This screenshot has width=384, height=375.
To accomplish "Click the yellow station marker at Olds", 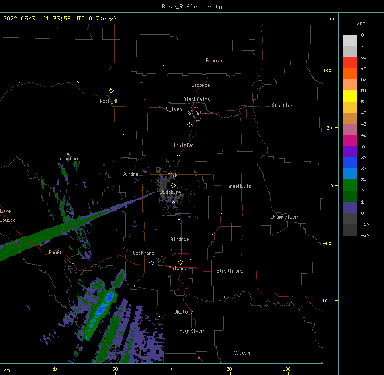I will [x=173, y=186].
